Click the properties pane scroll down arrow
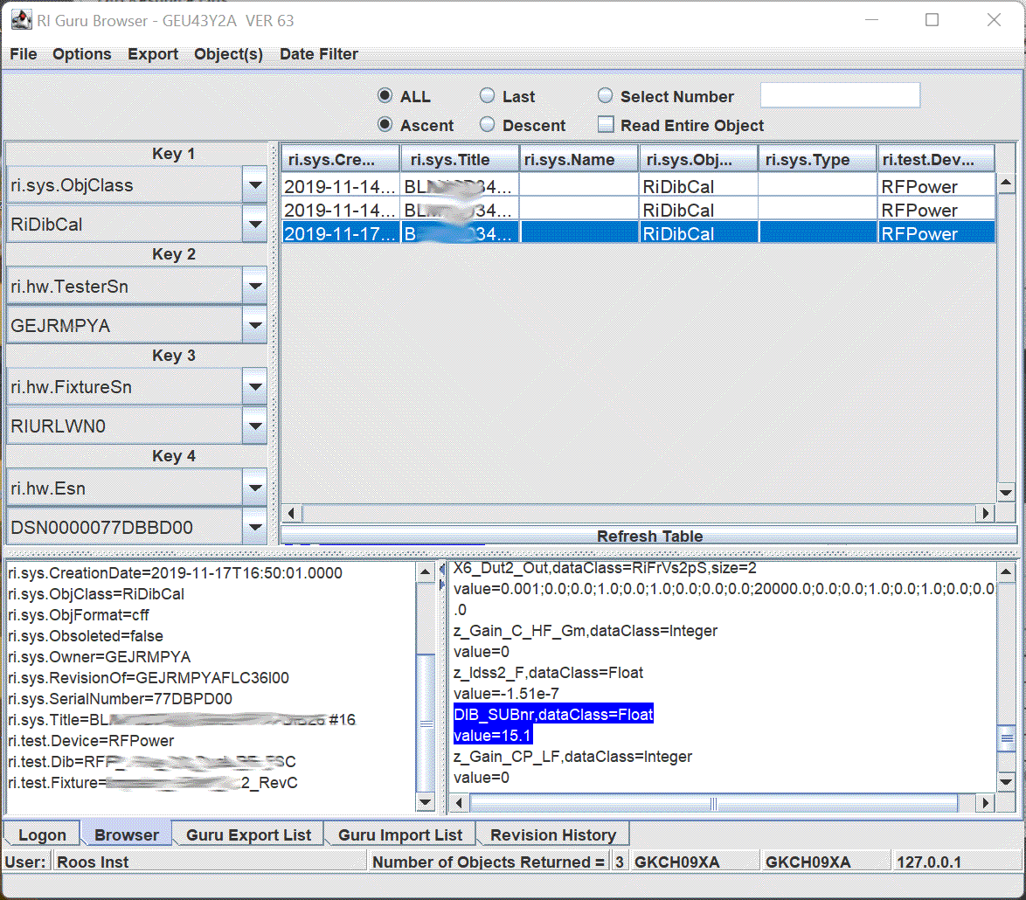The image size is (1026, 900). click(x=426, y=802)
